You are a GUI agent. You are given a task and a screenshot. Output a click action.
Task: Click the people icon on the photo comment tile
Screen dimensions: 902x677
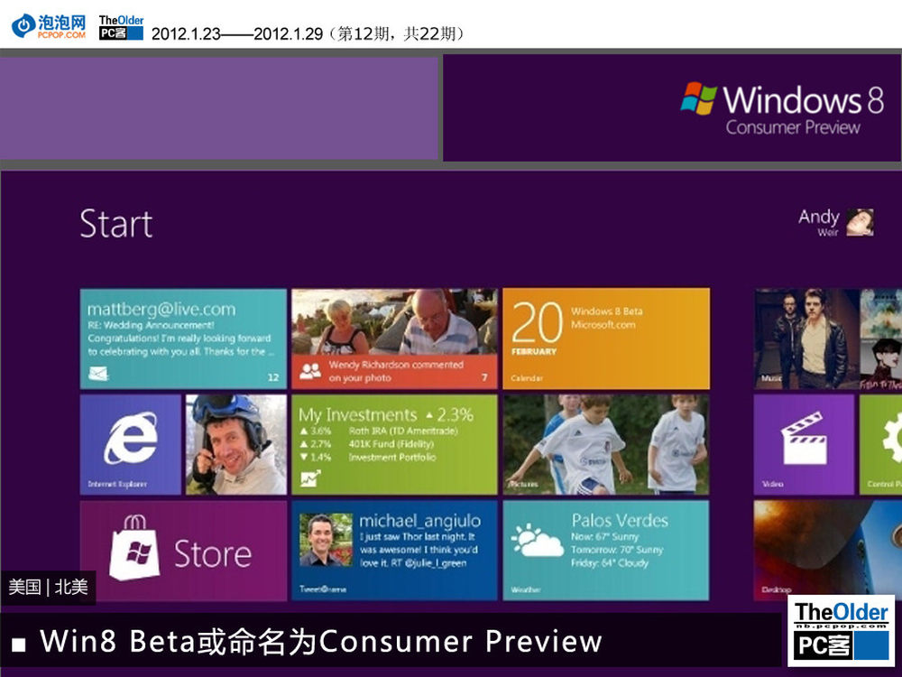point(310,371)
